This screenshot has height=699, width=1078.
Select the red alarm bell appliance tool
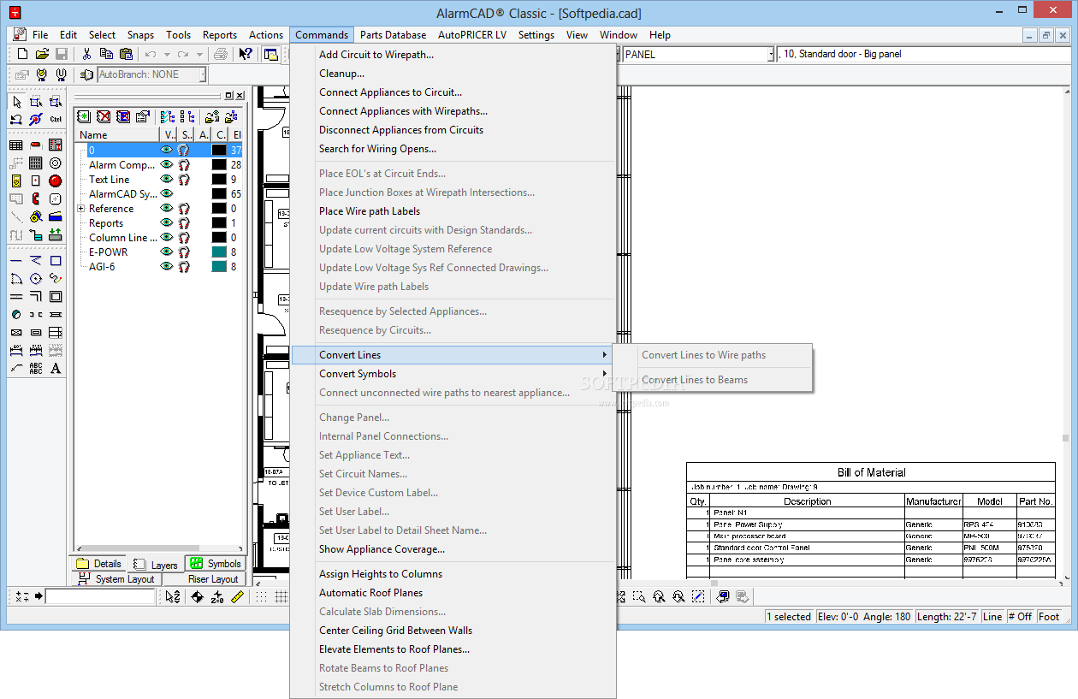[x=55, y=181]
